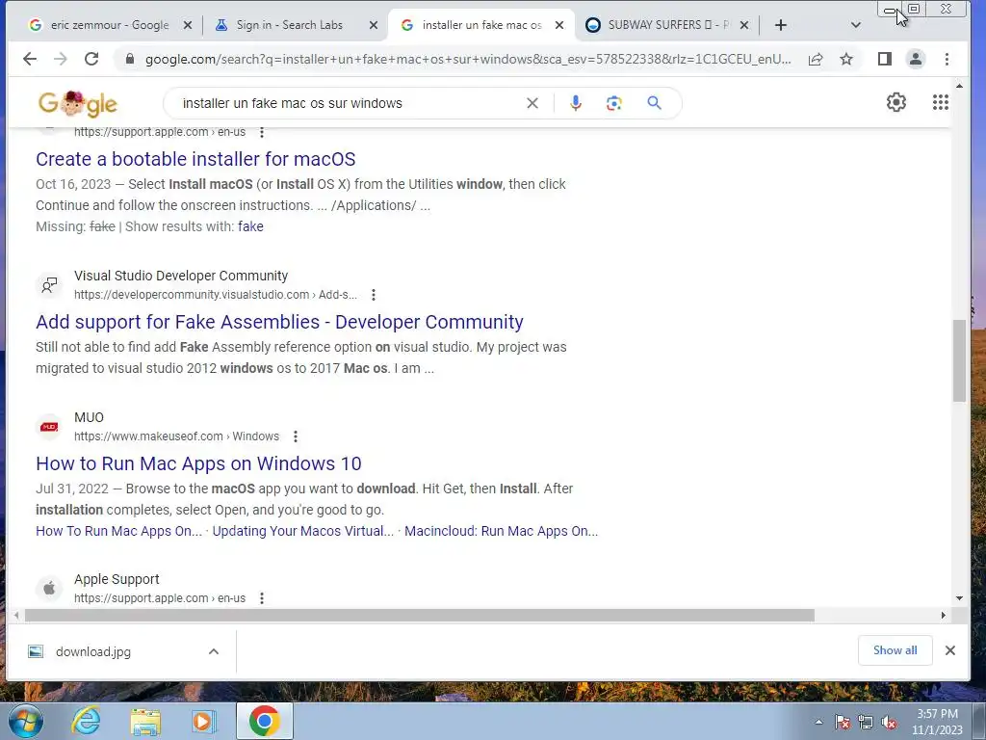Open How to Run Mac Apps on Windows 10
Viewport: 986px width, 740px height.
coord(198,463)
